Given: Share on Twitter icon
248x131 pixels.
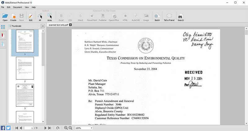Looking at the screenshot, I should pyautogui.click(x=8, y=128).
